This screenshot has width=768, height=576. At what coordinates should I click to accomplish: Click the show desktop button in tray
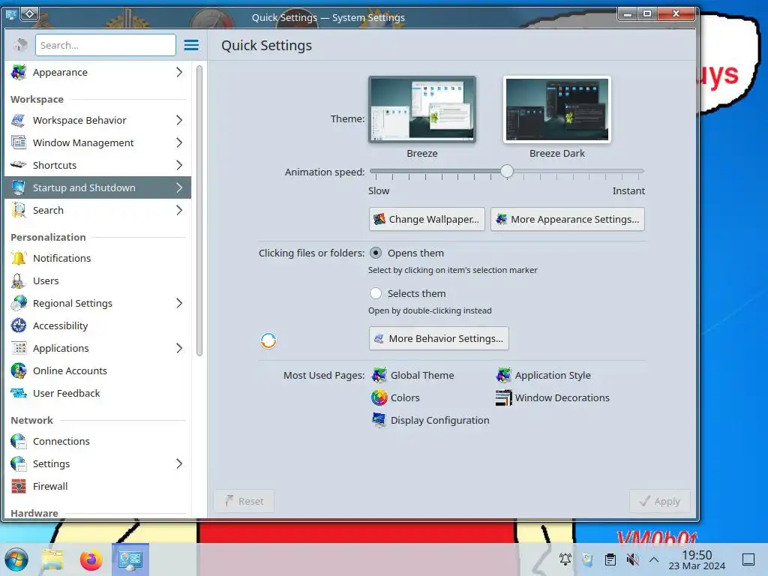point(748,559)
